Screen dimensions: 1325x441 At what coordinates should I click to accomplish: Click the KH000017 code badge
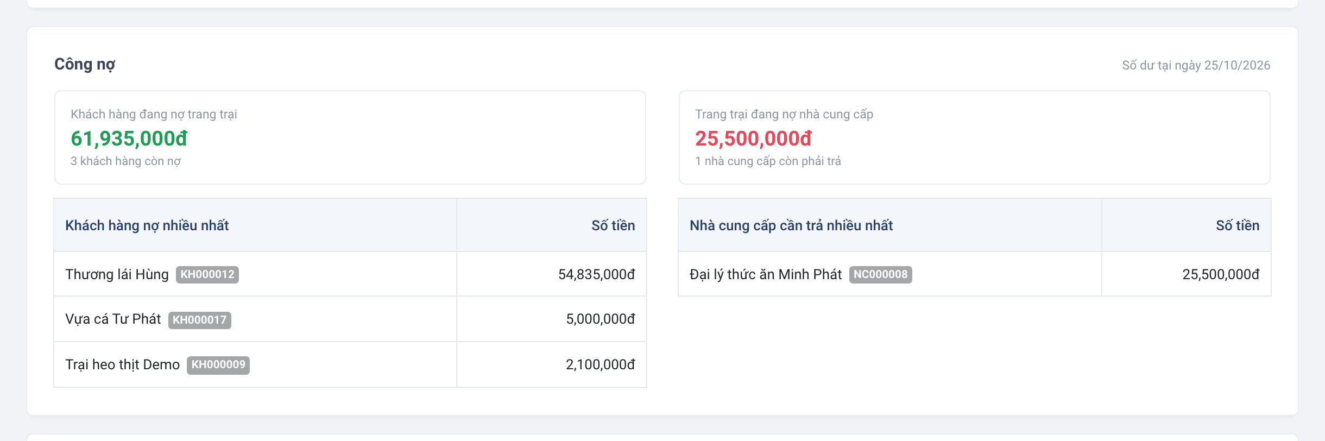tap(200, 320)
